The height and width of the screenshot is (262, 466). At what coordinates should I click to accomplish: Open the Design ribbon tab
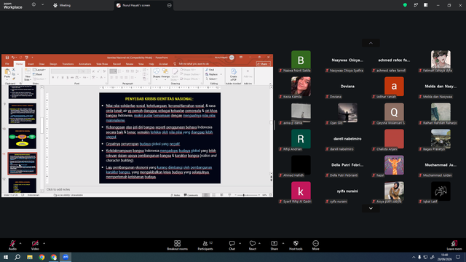(53, 64)
